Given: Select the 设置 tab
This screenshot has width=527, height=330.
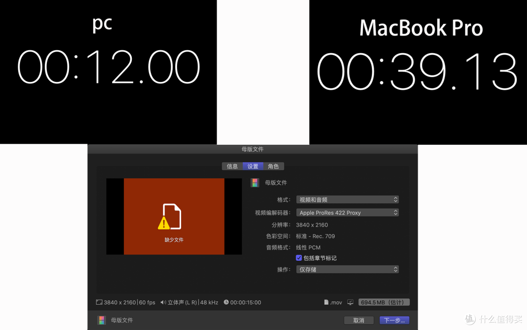Looking at the screenshot, I should (253, 166).
